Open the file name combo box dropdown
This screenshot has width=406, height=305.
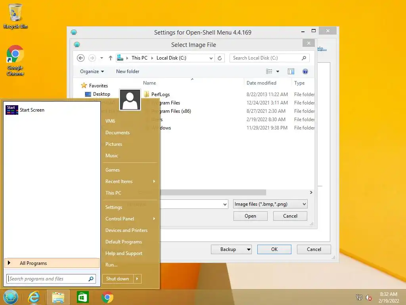coord(225,205)
